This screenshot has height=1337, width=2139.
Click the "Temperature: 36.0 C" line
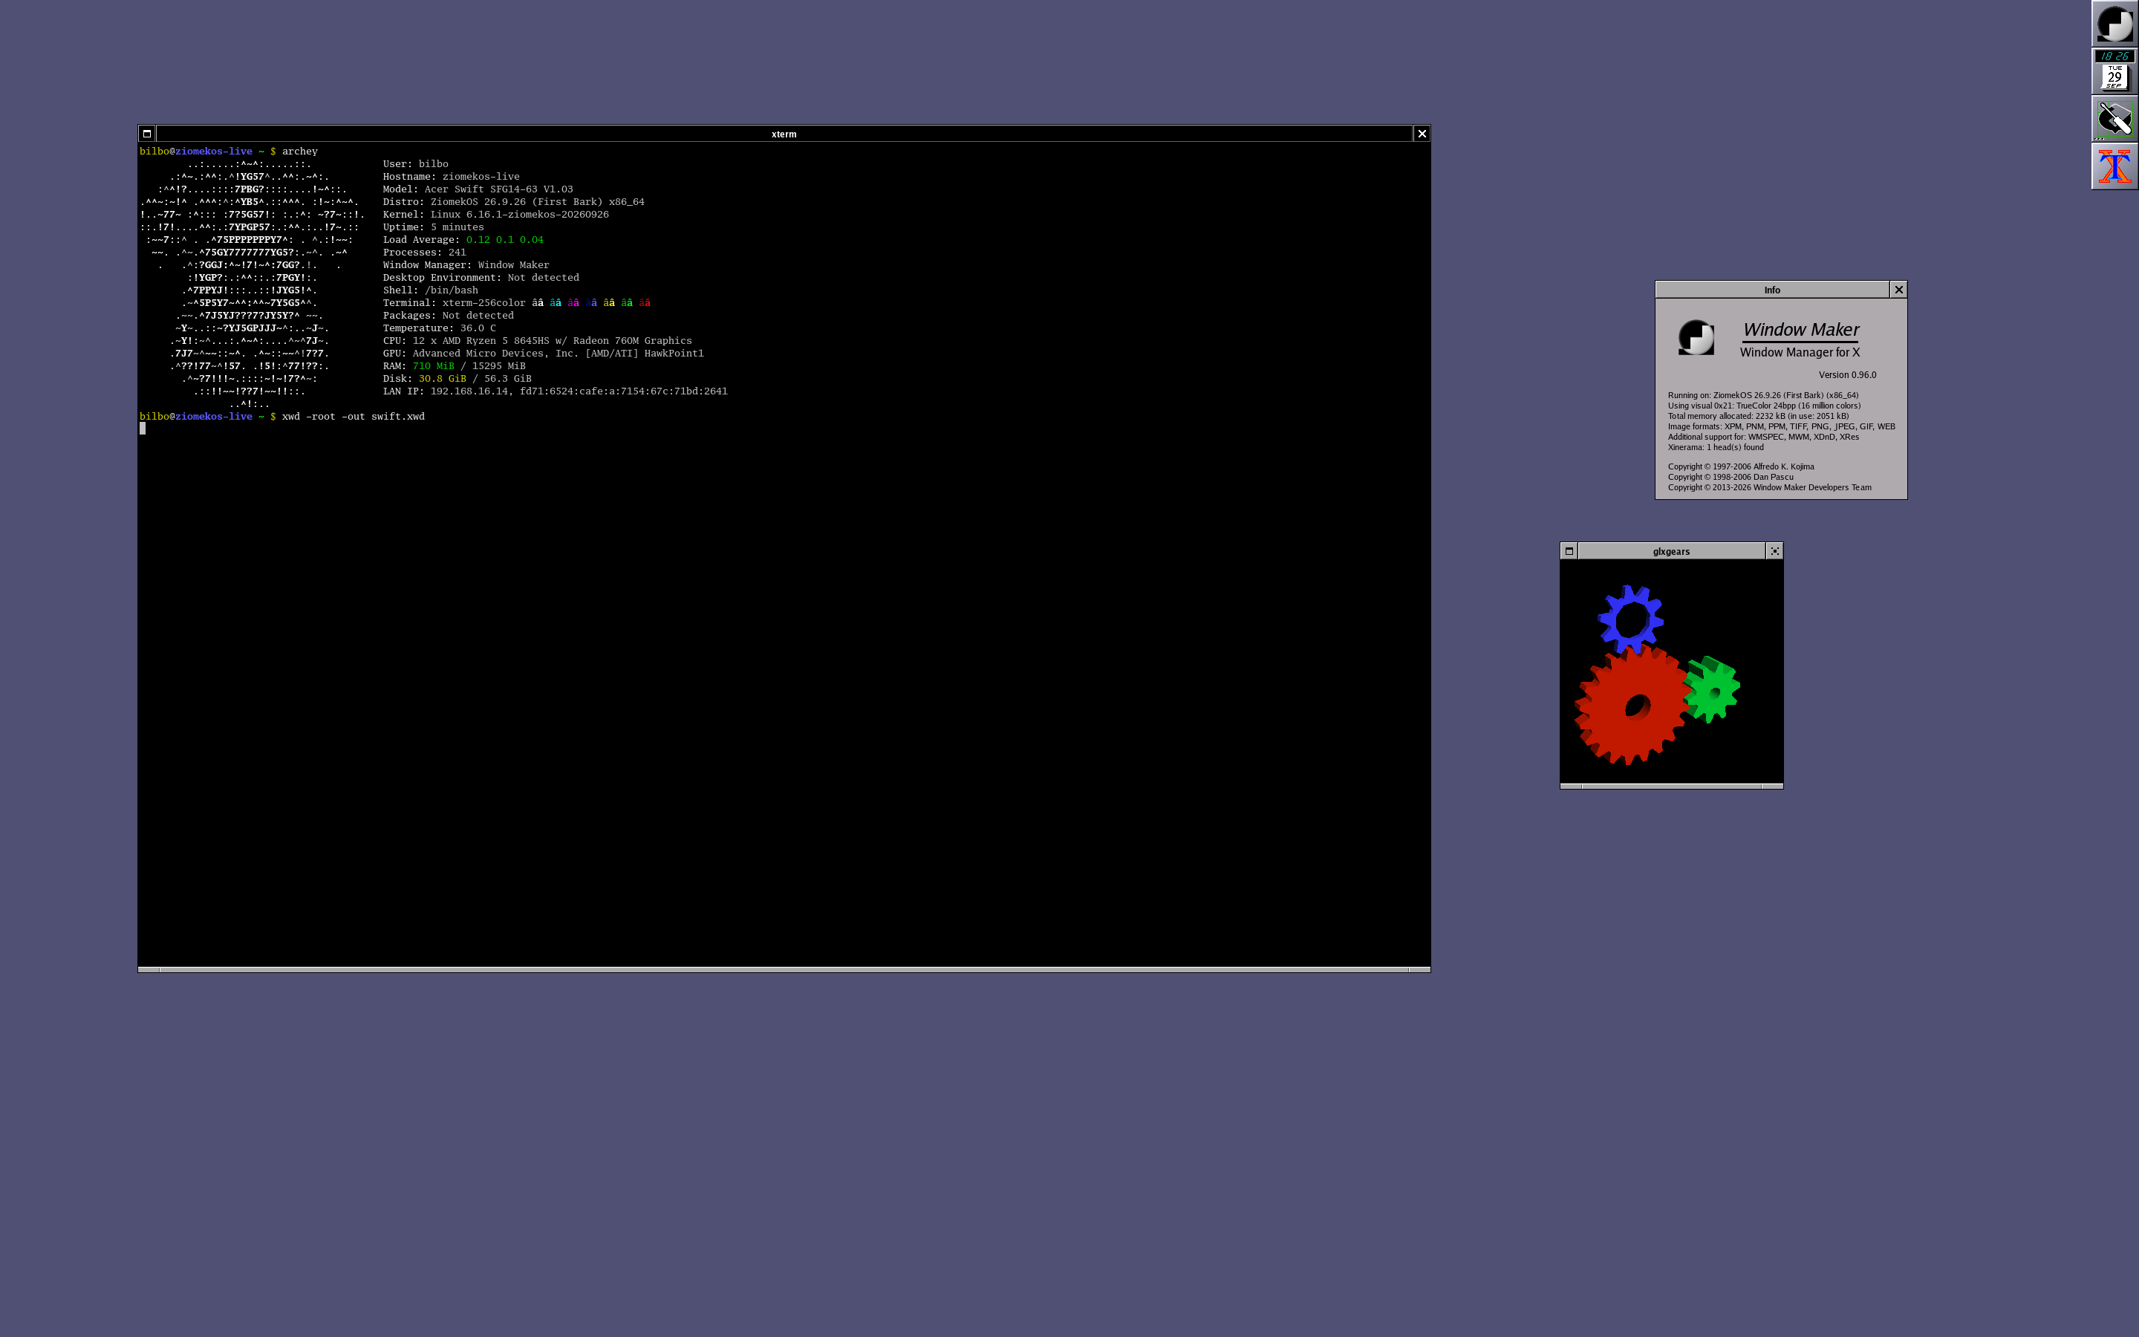click(439, 328)
